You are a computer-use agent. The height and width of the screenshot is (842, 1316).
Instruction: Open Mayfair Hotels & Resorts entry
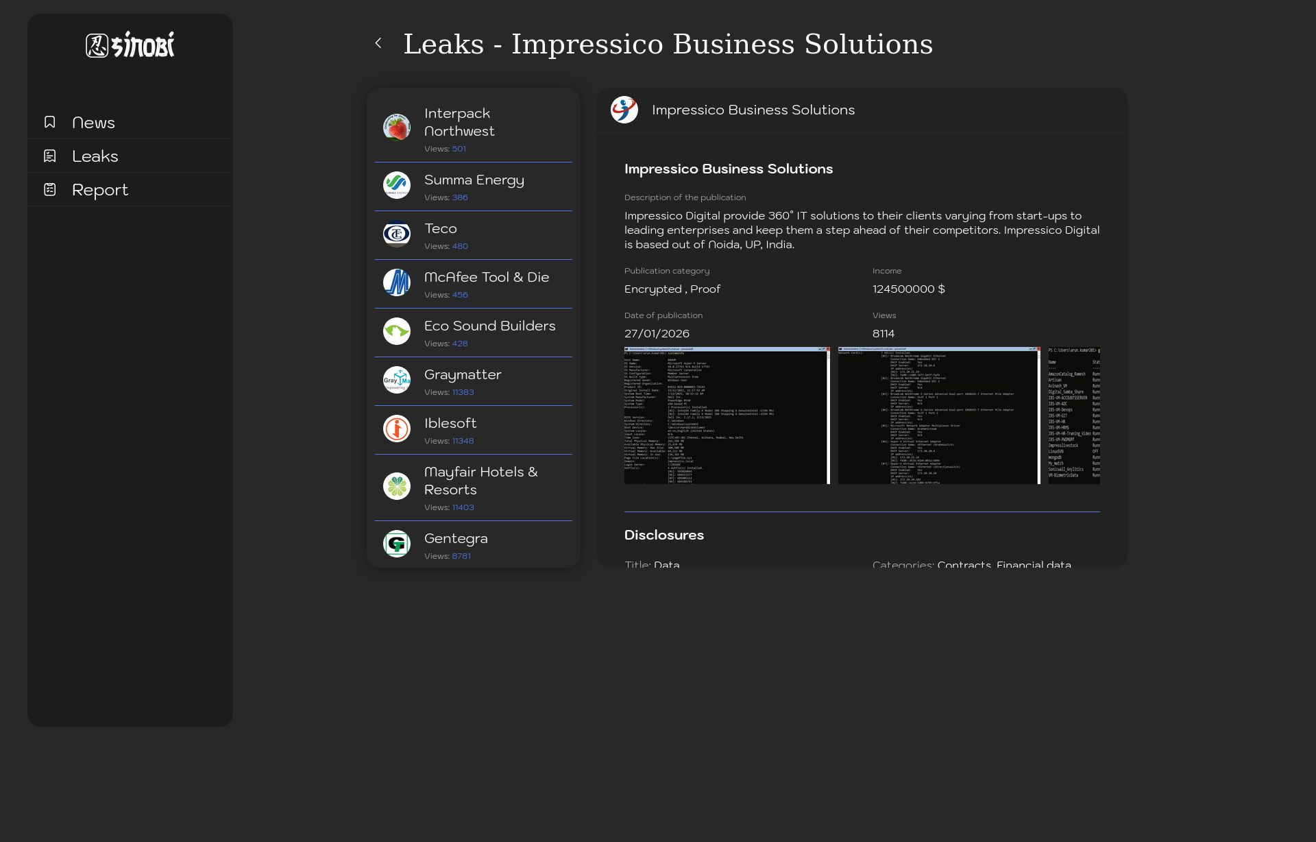tap(480, 481)
